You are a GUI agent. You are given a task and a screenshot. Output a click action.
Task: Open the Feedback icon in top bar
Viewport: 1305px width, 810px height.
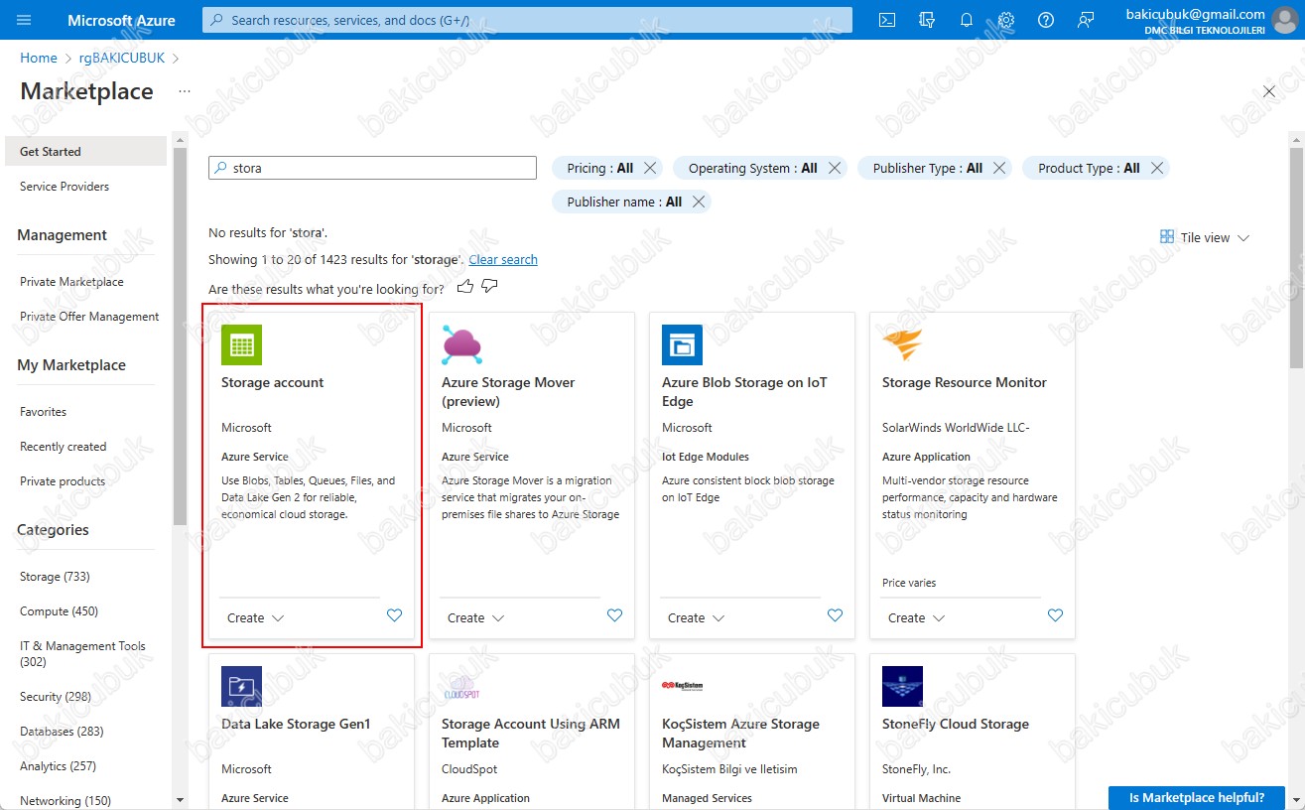1085,20
